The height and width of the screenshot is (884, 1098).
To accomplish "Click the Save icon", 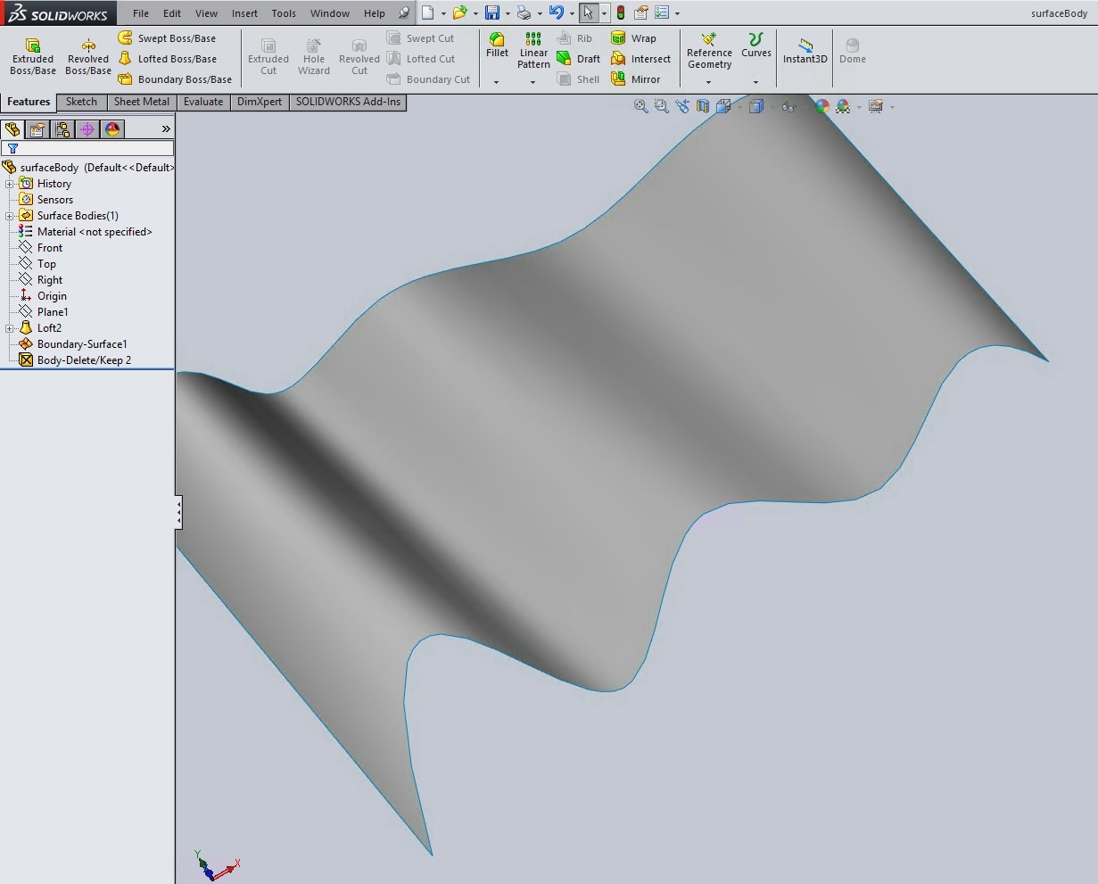I will click(x=491, y=12).
